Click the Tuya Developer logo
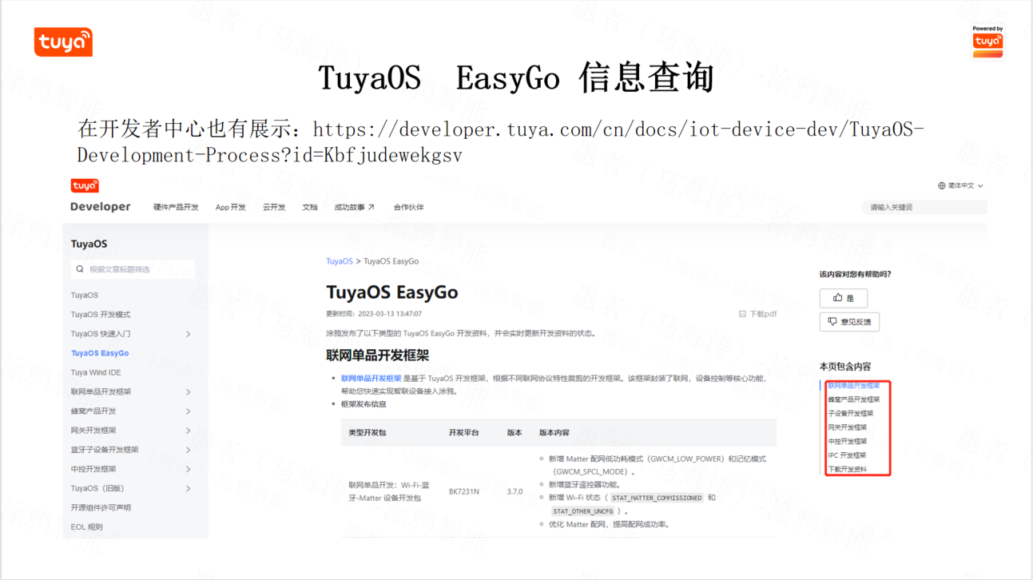 click(x=100, y=197)
